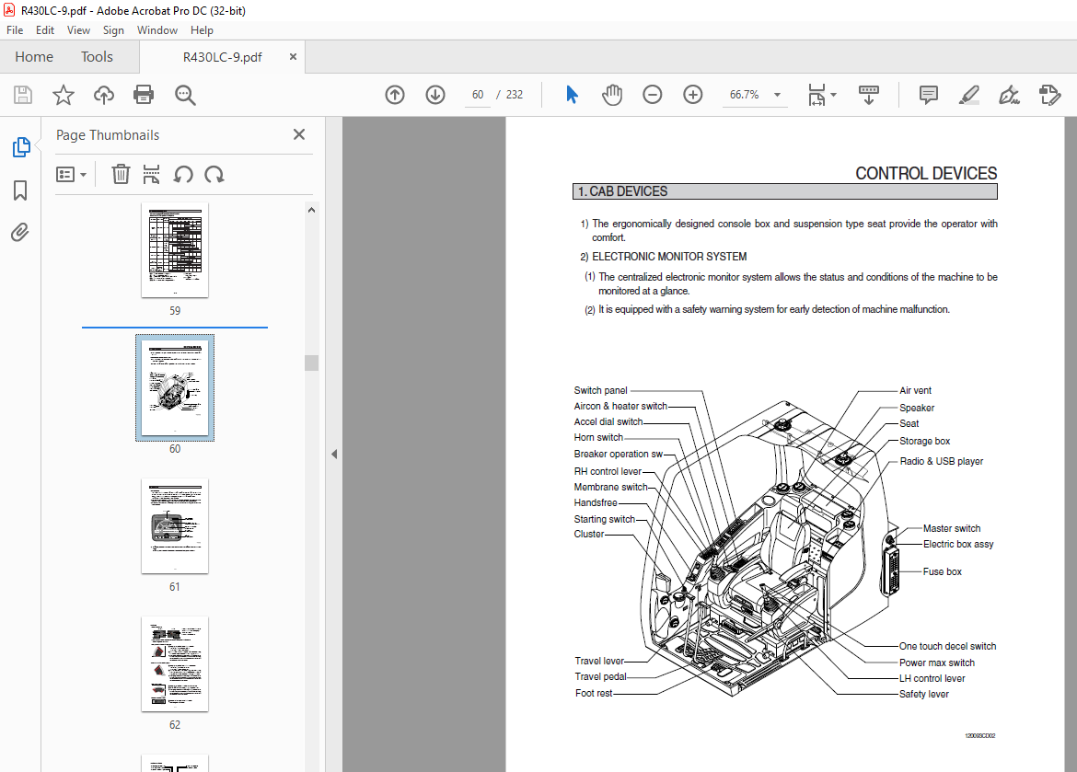
Task: Click the 'Starting switch' diagram label
Action: point(605,519)
